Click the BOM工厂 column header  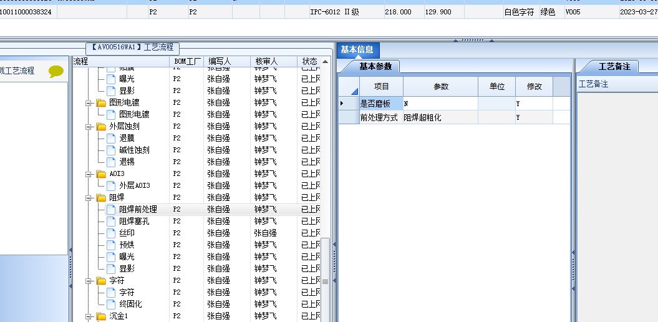click(x=187, y=62)
